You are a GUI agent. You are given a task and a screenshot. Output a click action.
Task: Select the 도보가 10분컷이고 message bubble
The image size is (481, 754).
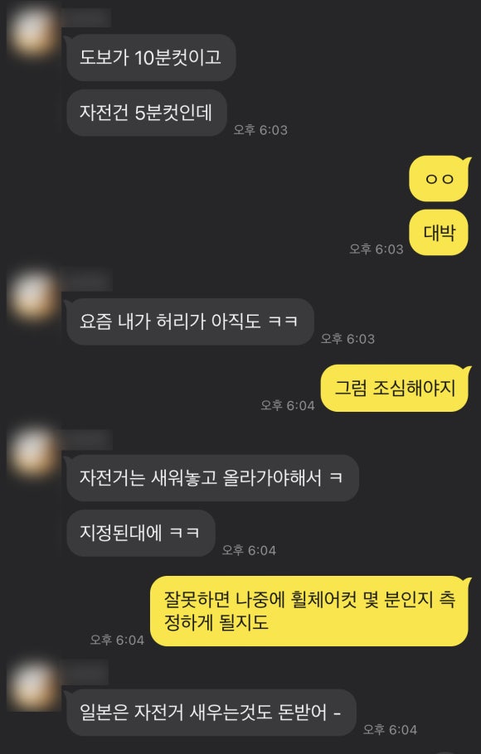coord(150,58)
